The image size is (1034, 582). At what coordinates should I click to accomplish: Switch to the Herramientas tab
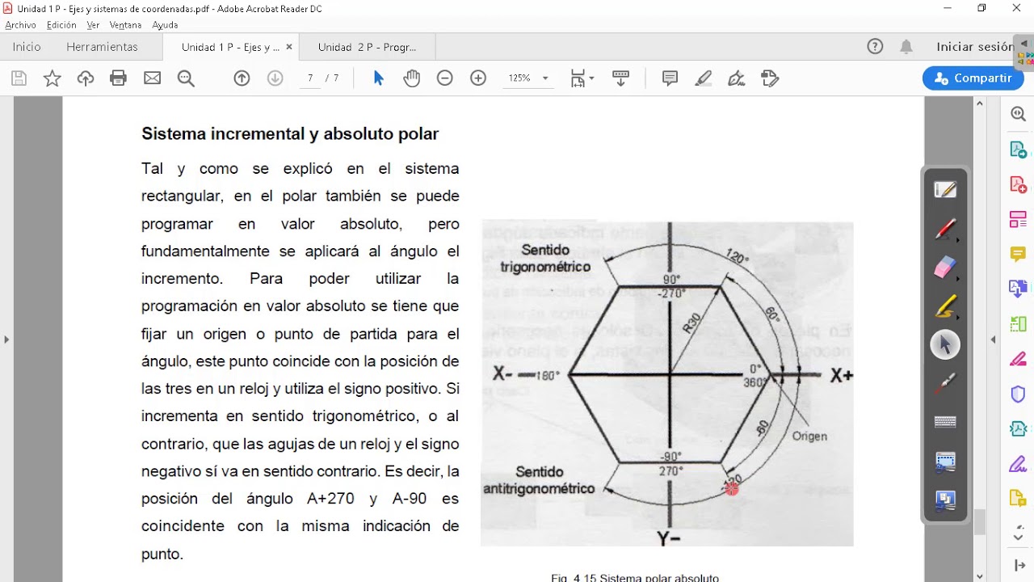(x=102, y=47)
